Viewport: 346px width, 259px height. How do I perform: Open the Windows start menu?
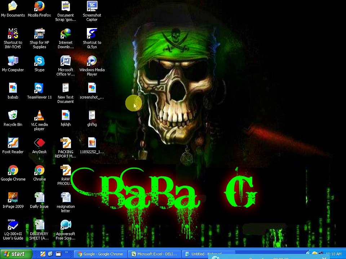tap(15, 254)
